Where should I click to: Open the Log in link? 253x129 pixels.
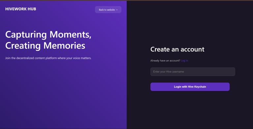coord(184,61)
